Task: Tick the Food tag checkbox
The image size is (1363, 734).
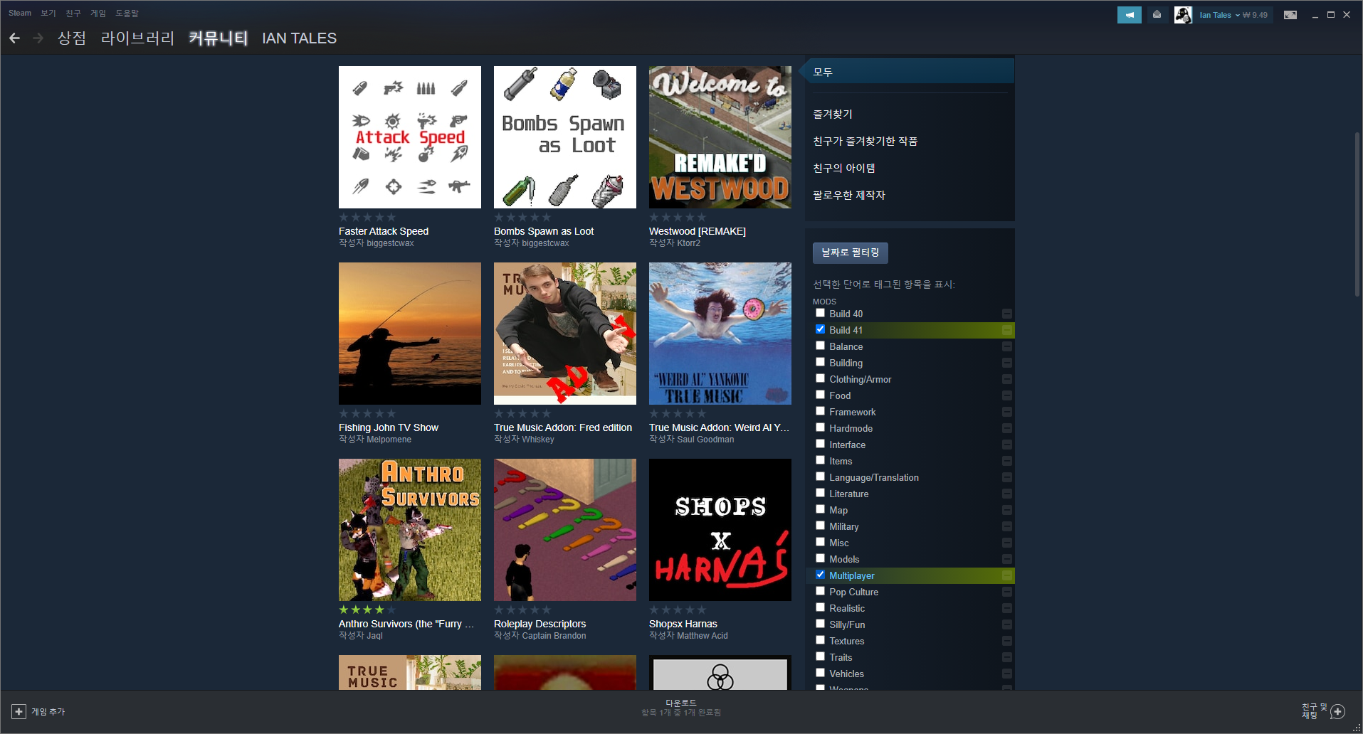Action: 820,395
